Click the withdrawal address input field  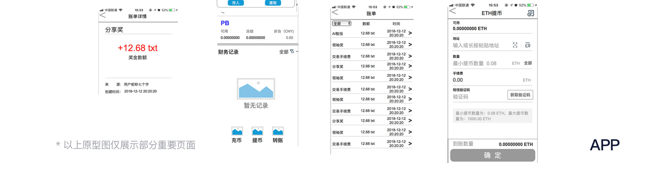click(x=481, y=46)
